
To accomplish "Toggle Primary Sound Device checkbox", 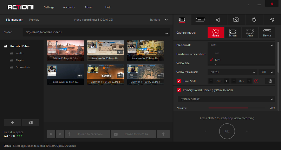I will pyautogui.click(x=179, y=90).
